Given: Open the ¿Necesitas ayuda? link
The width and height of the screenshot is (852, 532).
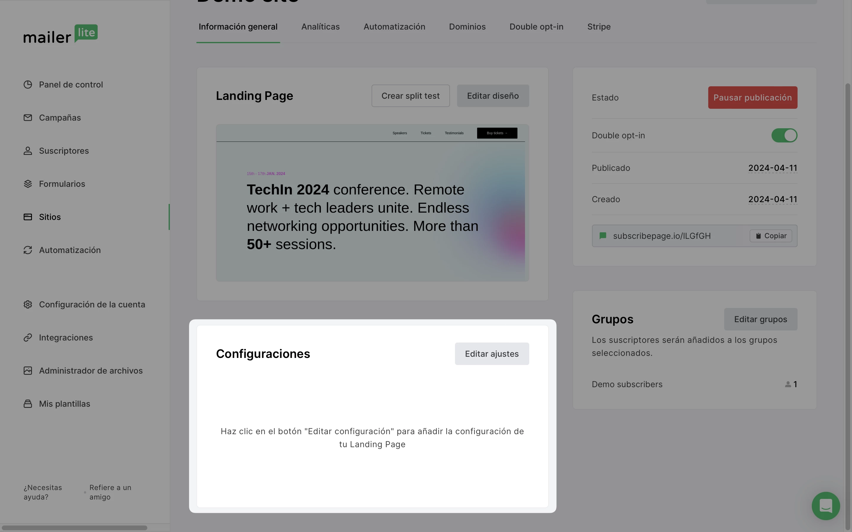Looking at the screenshot, I should coord(43,492).
